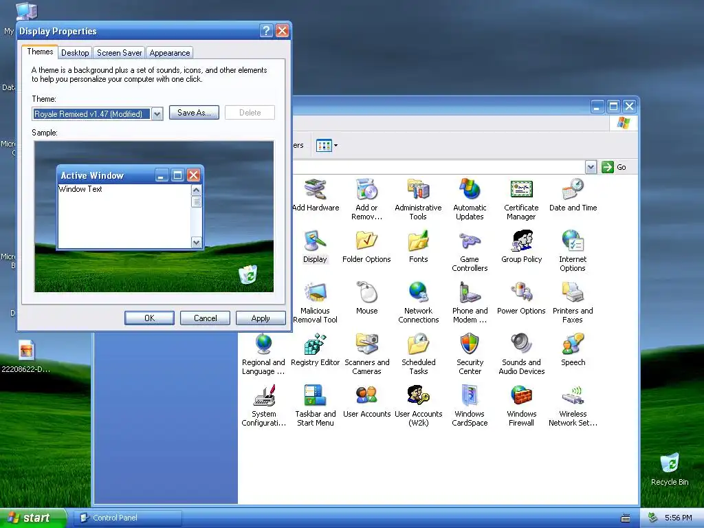The image size is (704, 528).
Task: Expand the address bar dropdown arrow
Action: coord(591,167)
